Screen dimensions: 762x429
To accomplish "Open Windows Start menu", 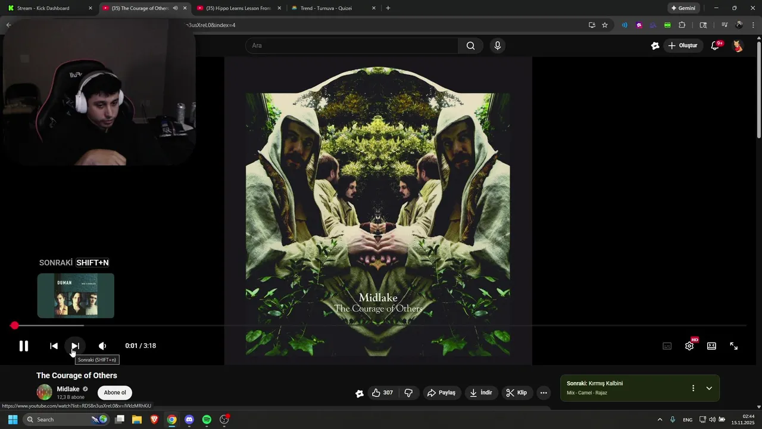I will coord(13,419).
